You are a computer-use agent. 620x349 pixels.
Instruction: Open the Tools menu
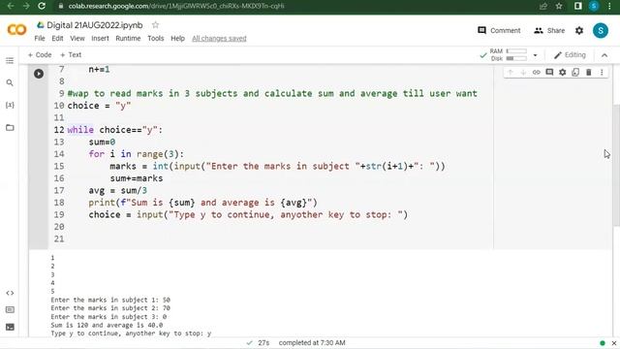pos(156,39)
